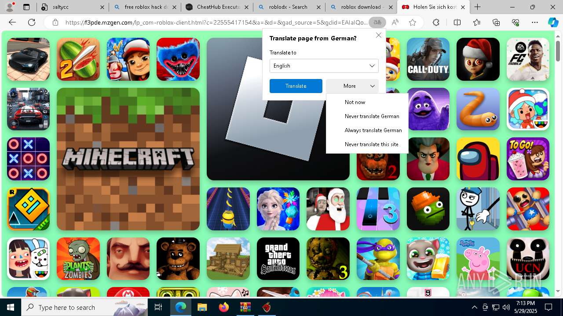This screenshot has width=563, height=316.
Task: Open the Hello Neighbor mustache man icon
Action: pos(128,259)
